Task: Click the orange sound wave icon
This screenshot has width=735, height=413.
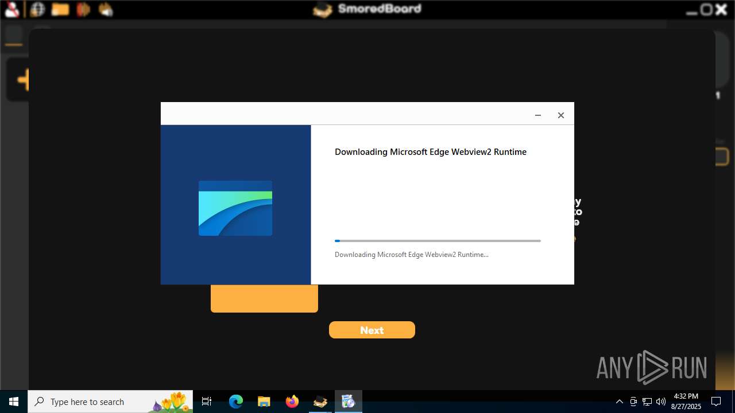Action: (x=83, y=9)
